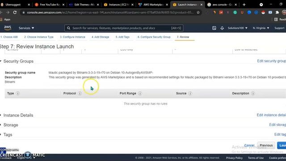Collapse the Security Groups section
Viewport: 286px width, 161px height.
tap(1, 61)
